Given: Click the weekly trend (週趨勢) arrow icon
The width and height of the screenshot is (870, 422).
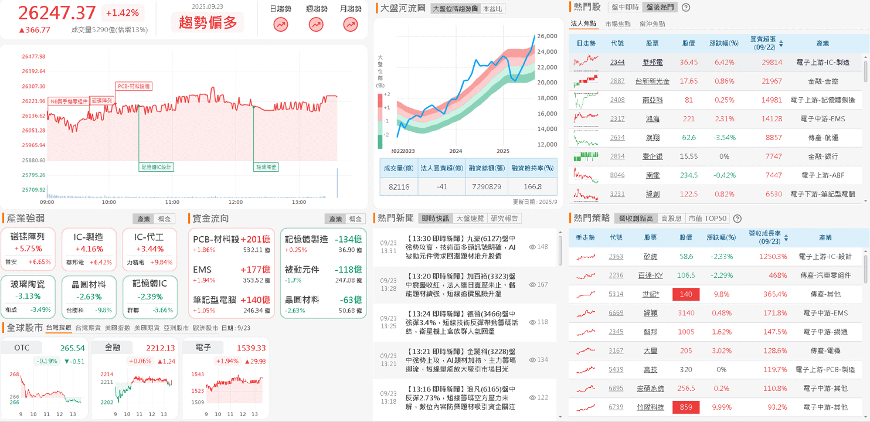Looking at the screenshot, I should (316, 25).
